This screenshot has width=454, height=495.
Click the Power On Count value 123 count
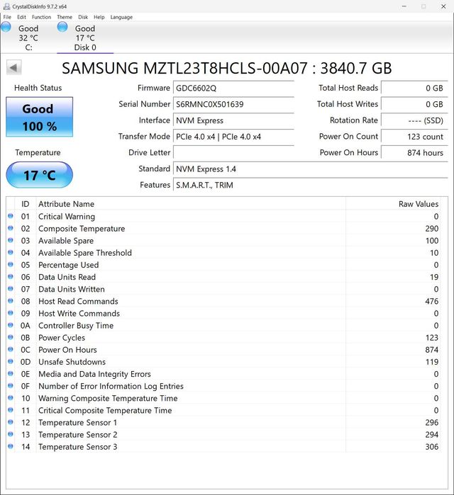(x=414, y=137)
